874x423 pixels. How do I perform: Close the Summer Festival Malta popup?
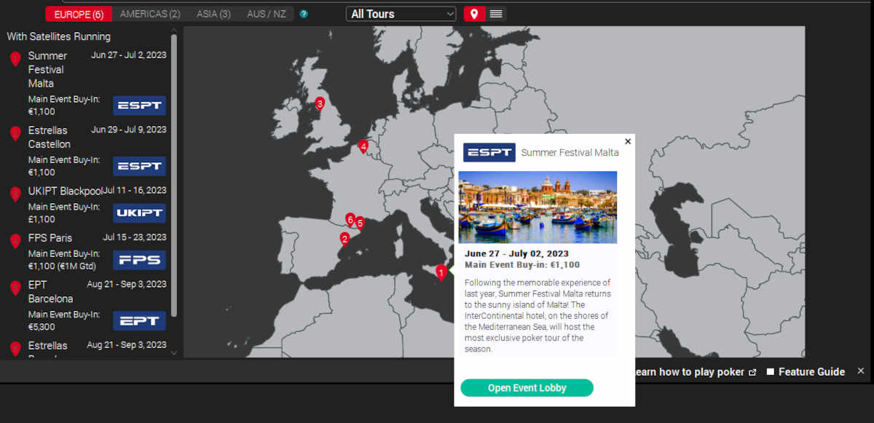pyautogui.click(x=628, y=141)
